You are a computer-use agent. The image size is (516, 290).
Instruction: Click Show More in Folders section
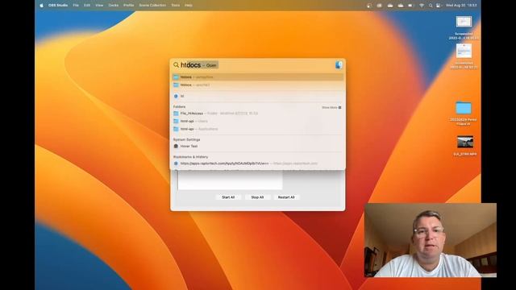tap(331, 107)
